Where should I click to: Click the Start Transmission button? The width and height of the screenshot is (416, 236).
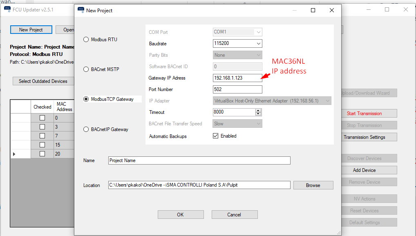tap(364, 114)
